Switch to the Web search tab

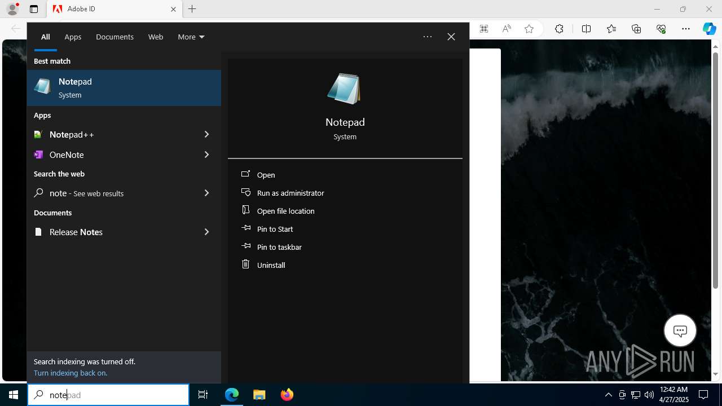pos(156,37)
